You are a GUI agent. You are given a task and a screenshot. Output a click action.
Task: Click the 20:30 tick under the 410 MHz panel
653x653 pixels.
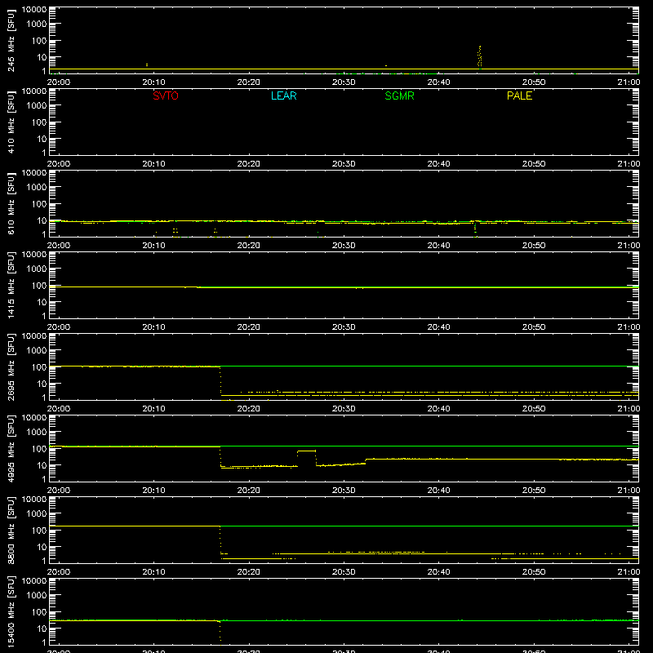point(344,164)
